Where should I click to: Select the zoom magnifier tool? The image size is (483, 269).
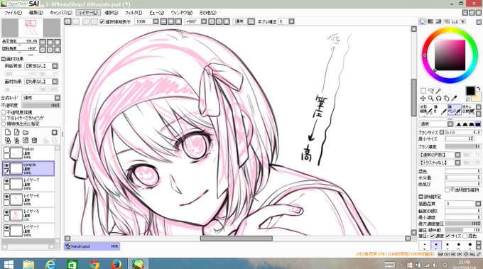pos(430,99)
